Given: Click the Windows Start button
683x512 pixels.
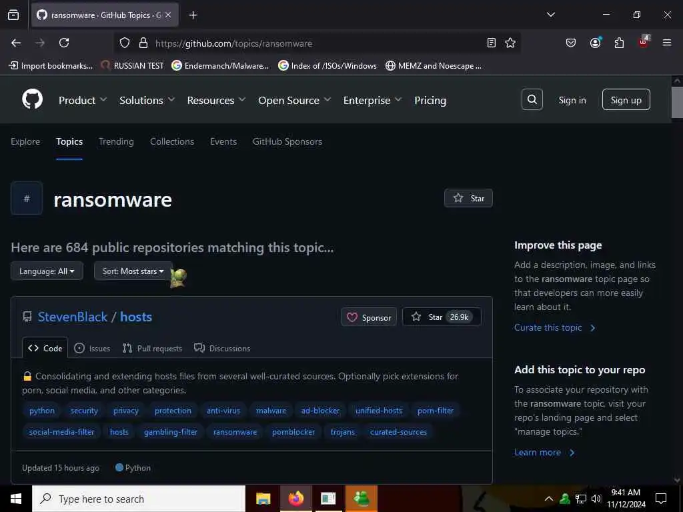Looking at the screenshot, I should click(x=16, y=499).
